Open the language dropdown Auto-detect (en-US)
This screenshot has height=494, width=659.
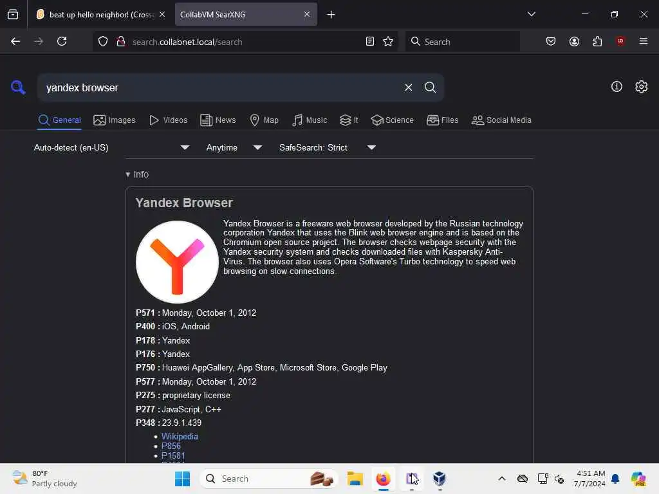(x=111, y=147)
